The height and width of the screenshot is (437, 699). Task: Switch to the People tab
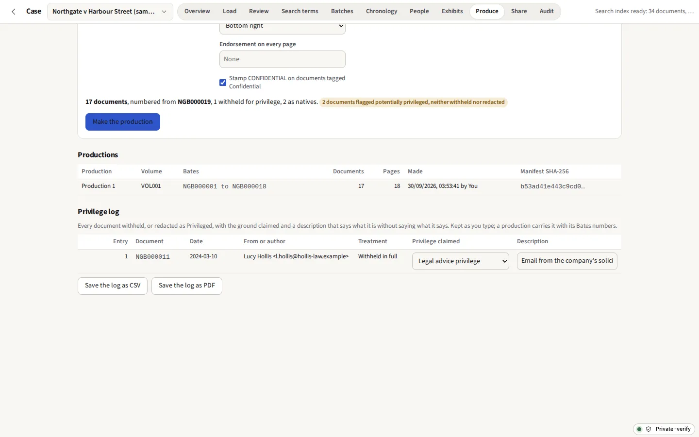pos(419,11)
